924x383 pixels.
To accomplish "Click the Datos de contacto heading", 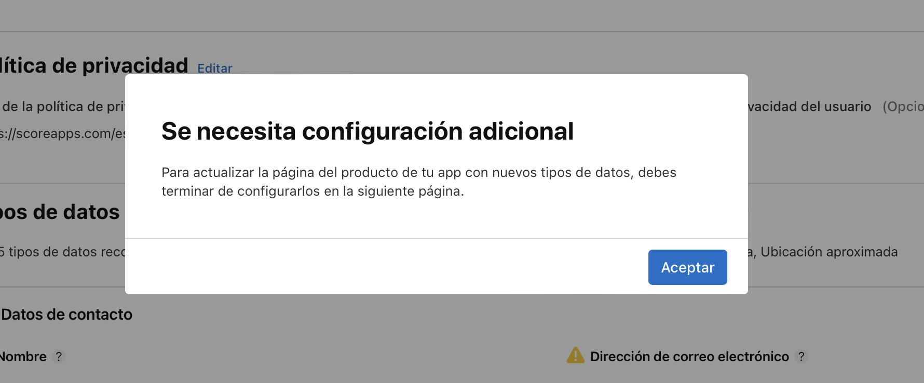I will pos(66,314).
